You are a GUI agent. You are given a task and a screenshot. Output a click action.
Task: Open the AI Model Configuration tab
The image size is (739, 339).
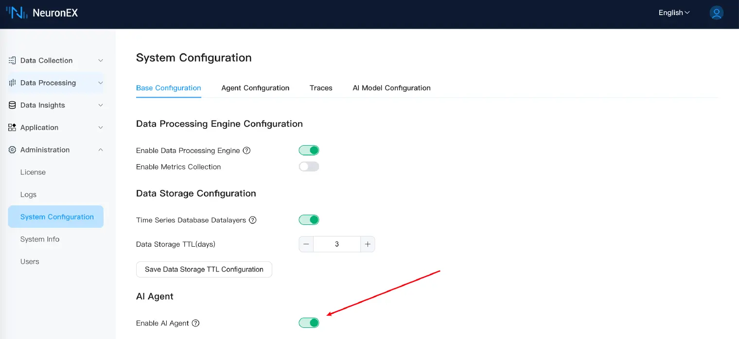coord(391,88)
